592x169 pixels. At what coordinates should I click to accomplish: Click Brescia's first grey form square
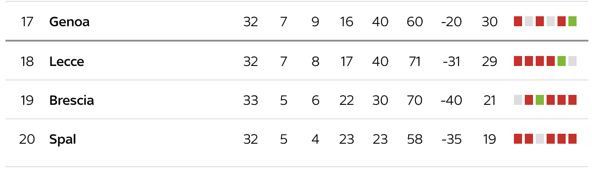click(518, 100)
